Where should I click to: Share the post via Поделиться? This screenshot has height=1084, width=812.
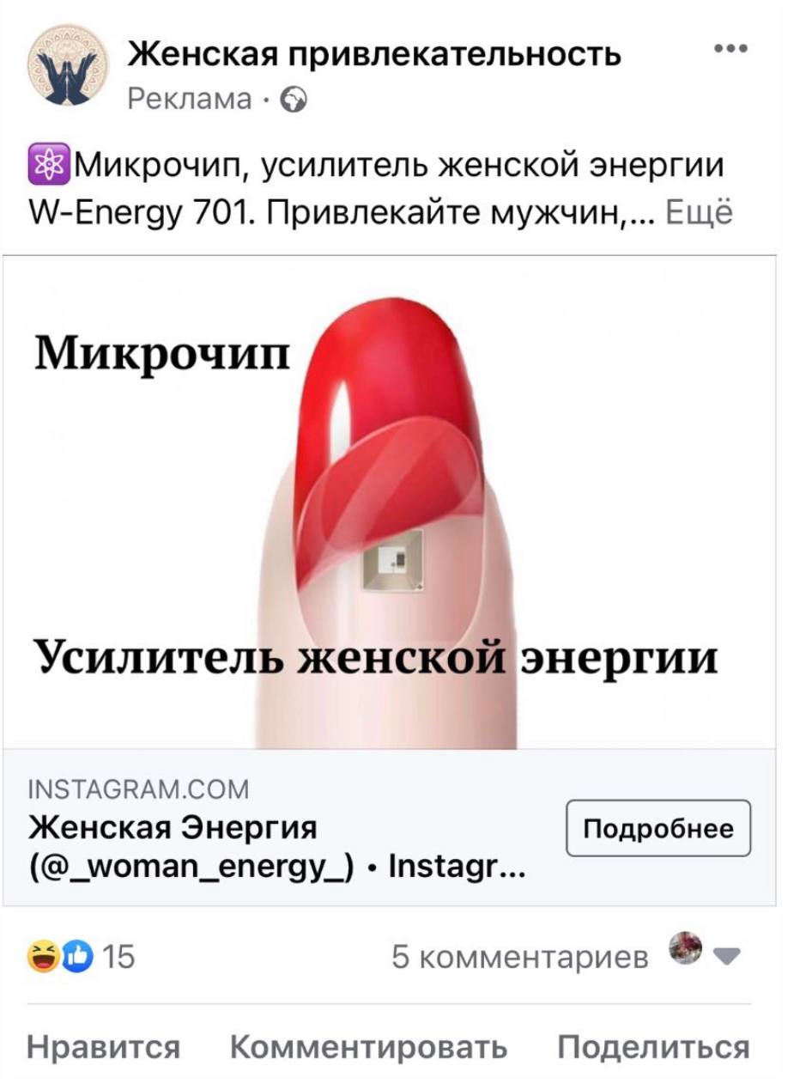point(653,1048)
